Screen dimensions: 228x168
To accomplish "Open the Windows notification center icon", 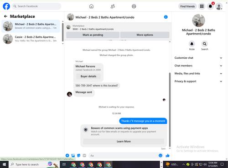I will pyautogui.click(x=222, y=164).
